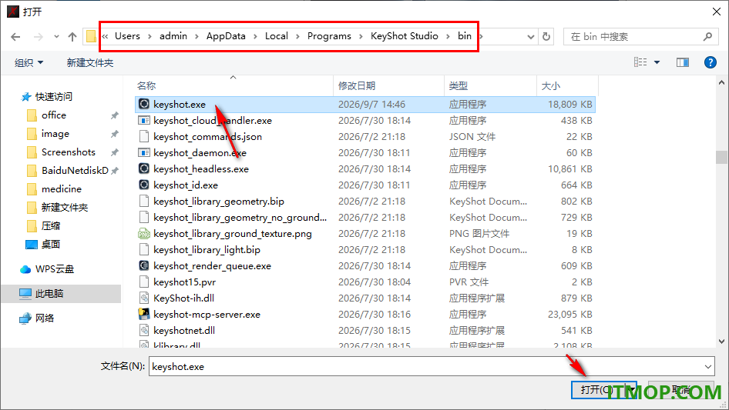Open the 组织 menu
729x410 pixels.
tap(29, 62)
